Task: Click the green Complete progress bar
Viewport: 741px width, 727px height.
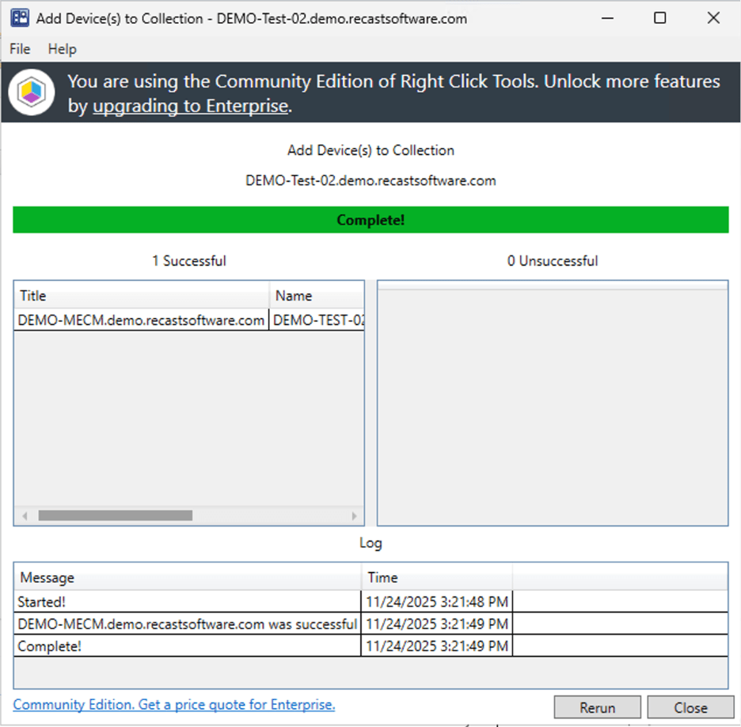Action: click(x=370, y=220)
